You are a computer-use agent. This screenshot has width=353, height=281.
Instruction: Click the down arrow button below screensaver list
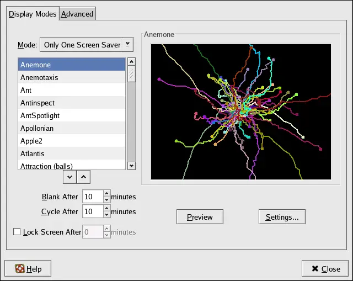click(70, 177)
